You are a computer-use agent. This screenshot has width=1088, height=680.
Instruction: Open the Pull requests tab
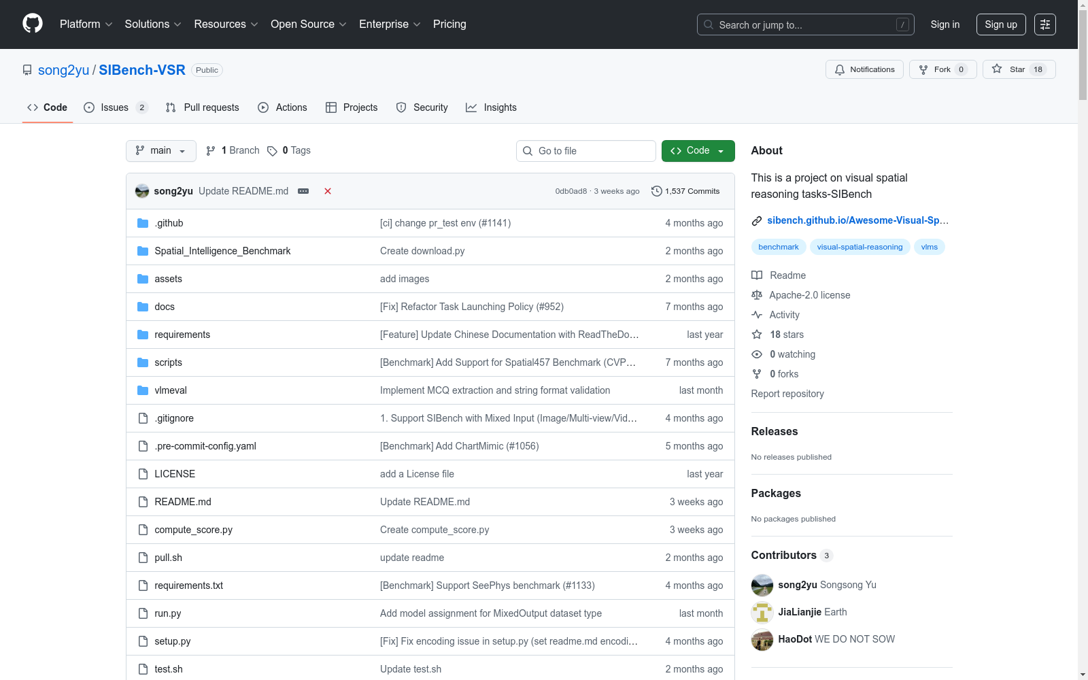(203, 107)
